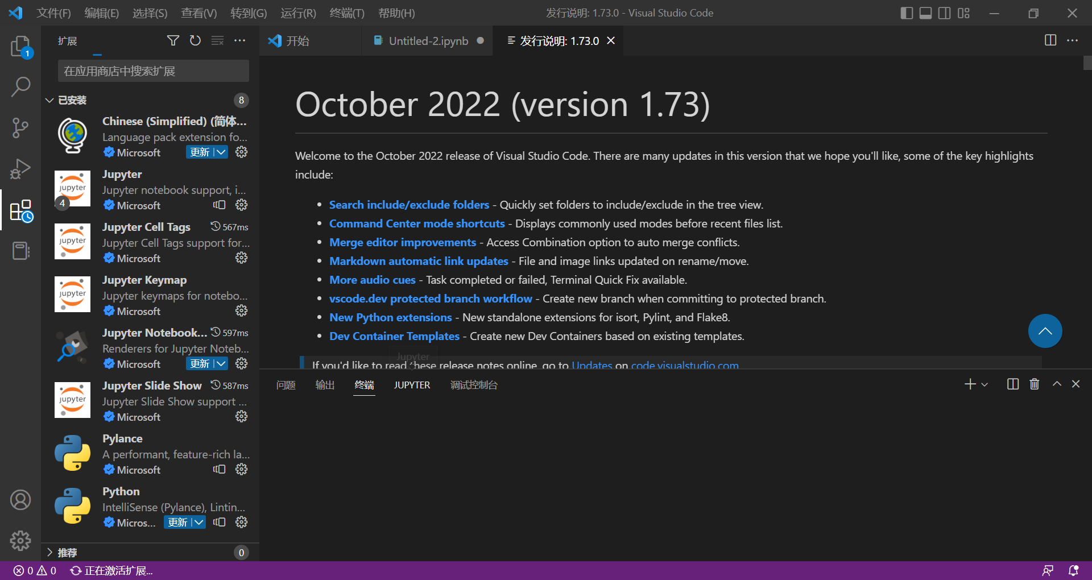Open notifications bell in status bar
This screenshot has width=1092, height=580.
(1073, 570)
